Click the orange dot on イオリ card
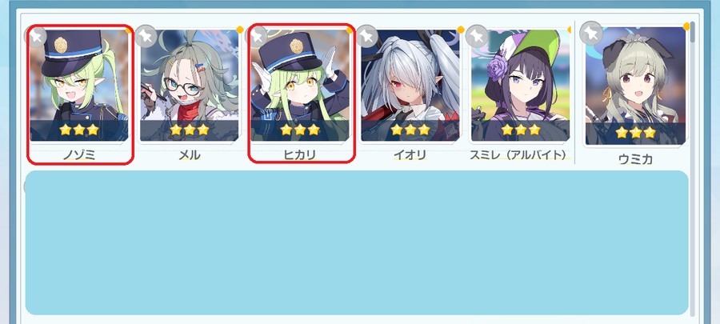720x324 pixels. point(461,30)
